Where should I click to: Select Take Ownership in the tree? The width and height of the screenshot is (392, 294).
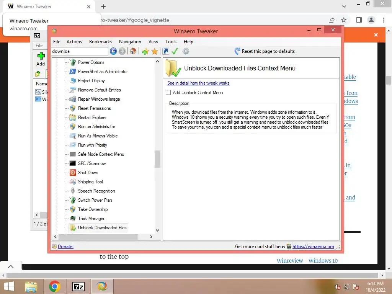click(93, 209)
